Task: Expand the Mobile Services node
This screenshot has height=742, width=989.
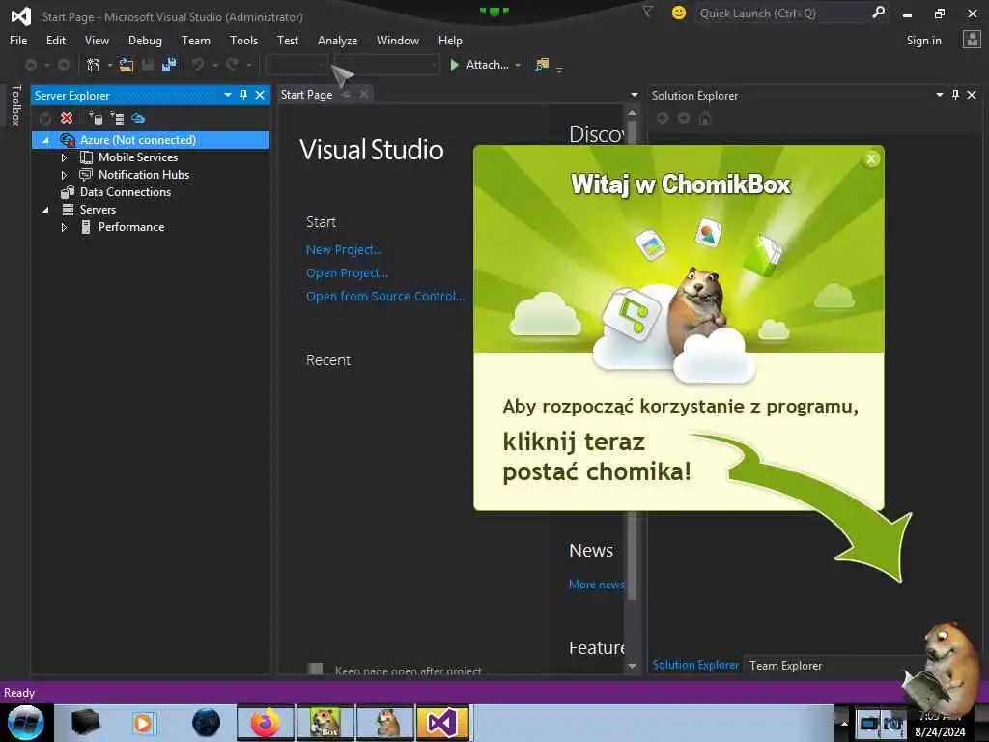Action: [64, 157]
